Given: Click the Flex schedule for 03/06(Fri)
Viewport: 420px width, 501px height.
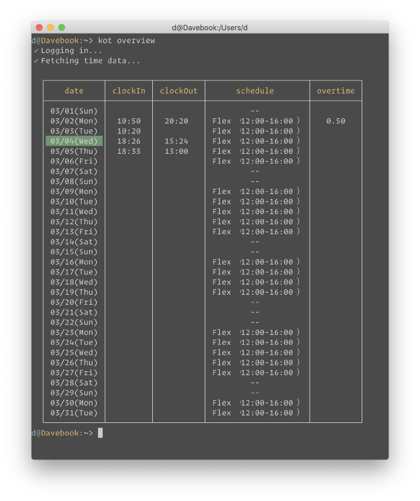Looking at the screenshot, I should tap(256, 161).
